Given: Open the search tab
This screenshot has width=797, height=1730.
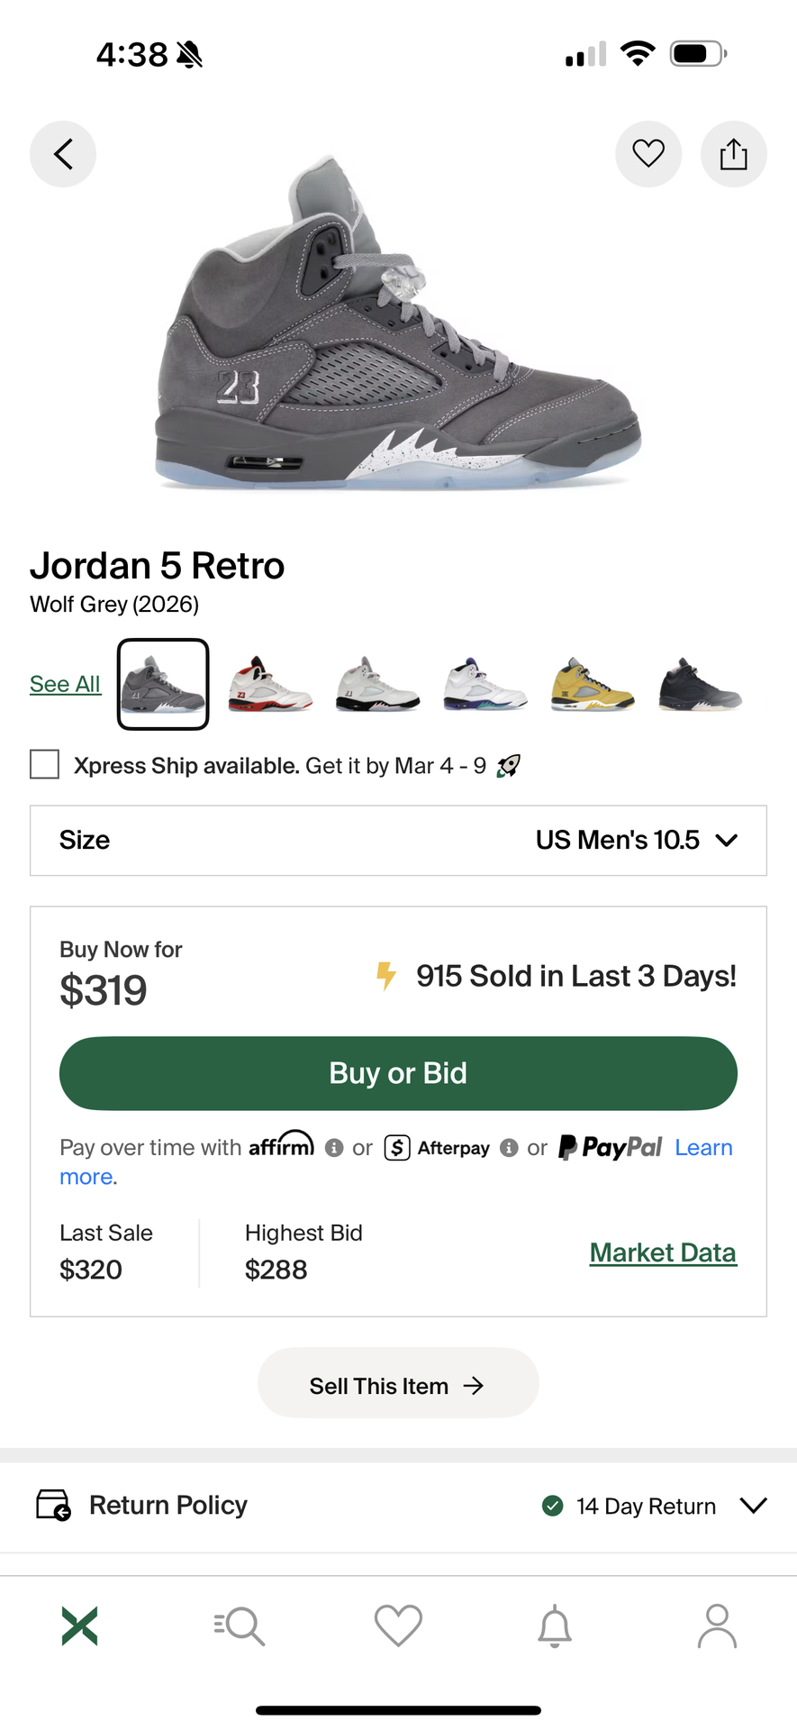Looking at the screenshot, I should coord(240,1625).
